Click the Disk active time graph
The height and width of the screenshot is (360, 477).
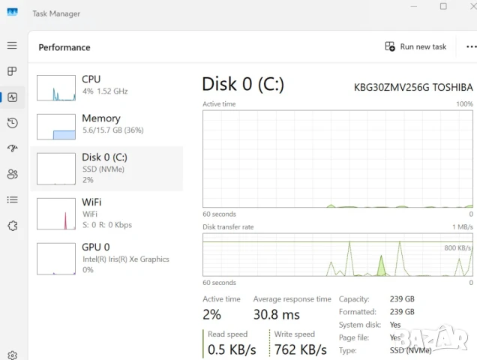pos(337,159)
